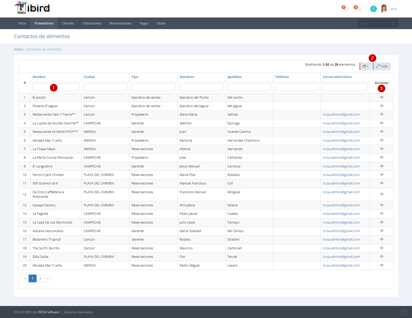This screenshot has width=412, height=318.
Task: Sort by Ciudad column
Action: (x=89, y=77)
